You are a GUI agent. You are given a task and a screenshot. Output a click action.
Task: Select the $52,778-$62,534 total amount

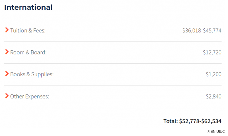coord(200,121)
